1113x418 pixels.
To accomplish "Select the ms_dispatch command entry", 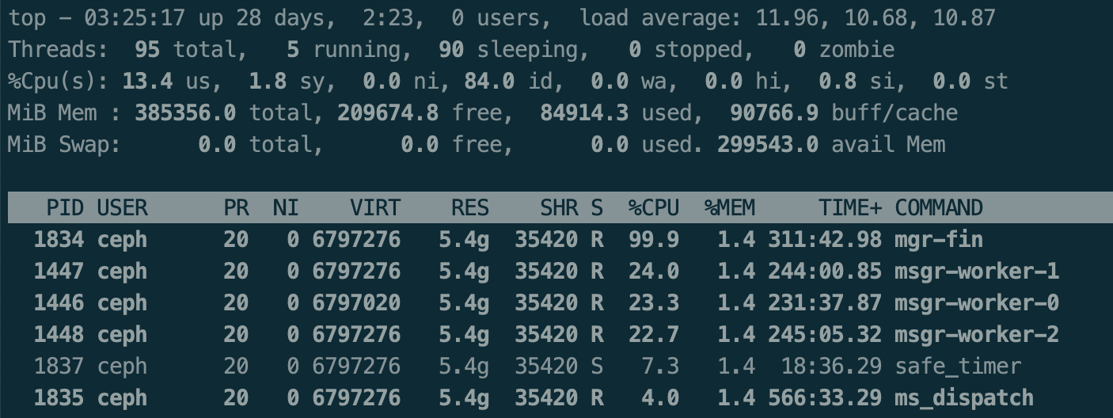I will (964, 398).
